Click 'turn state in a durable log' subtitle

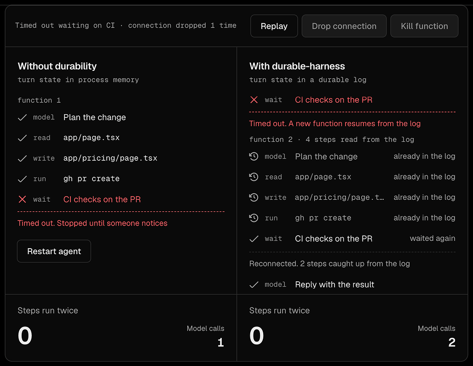[308, 80]
